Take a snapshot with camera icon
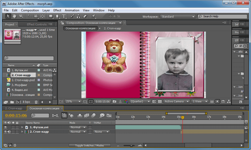This screenshot has width=251, height=150. (114, 102)
